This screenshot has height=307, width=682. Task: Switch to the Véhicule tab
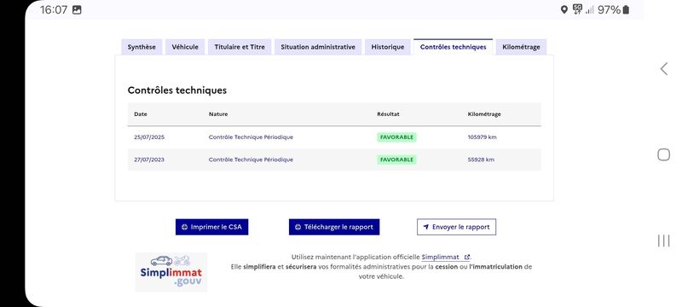(x=185, y=47)
